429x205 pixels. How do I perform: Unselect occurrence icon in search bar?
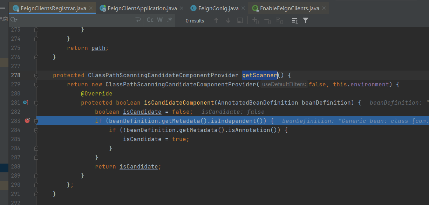click(268, 21)
